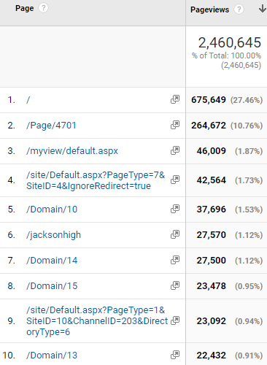Select the Page column header
The width and height of the screenshot is (267, 365).
pyautogui.click(x=25, y=8)
